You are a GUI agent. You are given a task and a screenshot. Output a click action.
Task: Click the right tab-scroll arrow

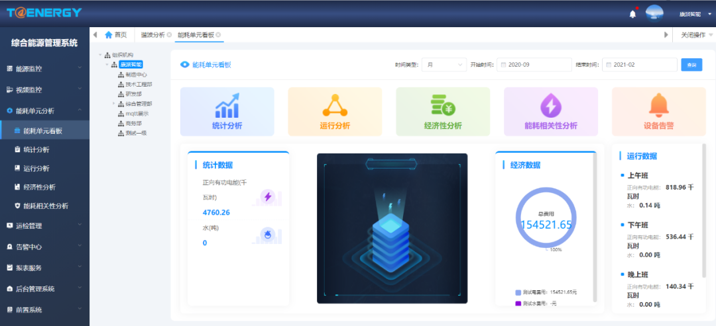pos(666,34)
